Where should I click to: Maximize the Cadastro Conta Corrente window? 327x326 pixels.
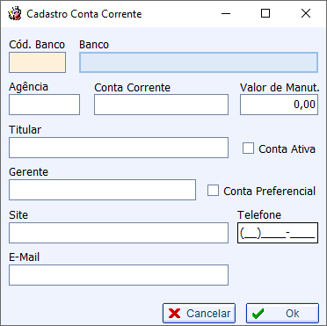[x=265, y=13]
